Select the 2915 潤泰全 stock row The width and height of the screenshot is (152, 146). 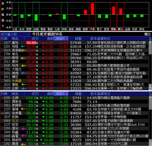[x=74, y=102]
